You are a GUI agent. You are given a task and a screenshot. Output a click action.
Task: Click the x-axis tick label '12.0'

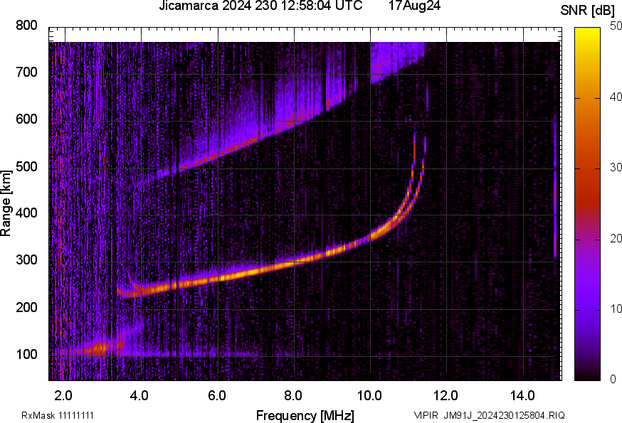click(446, 396)
